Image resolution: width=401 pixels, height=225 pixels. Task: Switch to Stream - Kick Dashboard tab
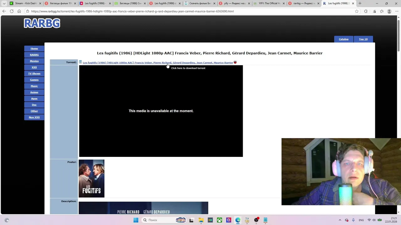pos(25,3)
